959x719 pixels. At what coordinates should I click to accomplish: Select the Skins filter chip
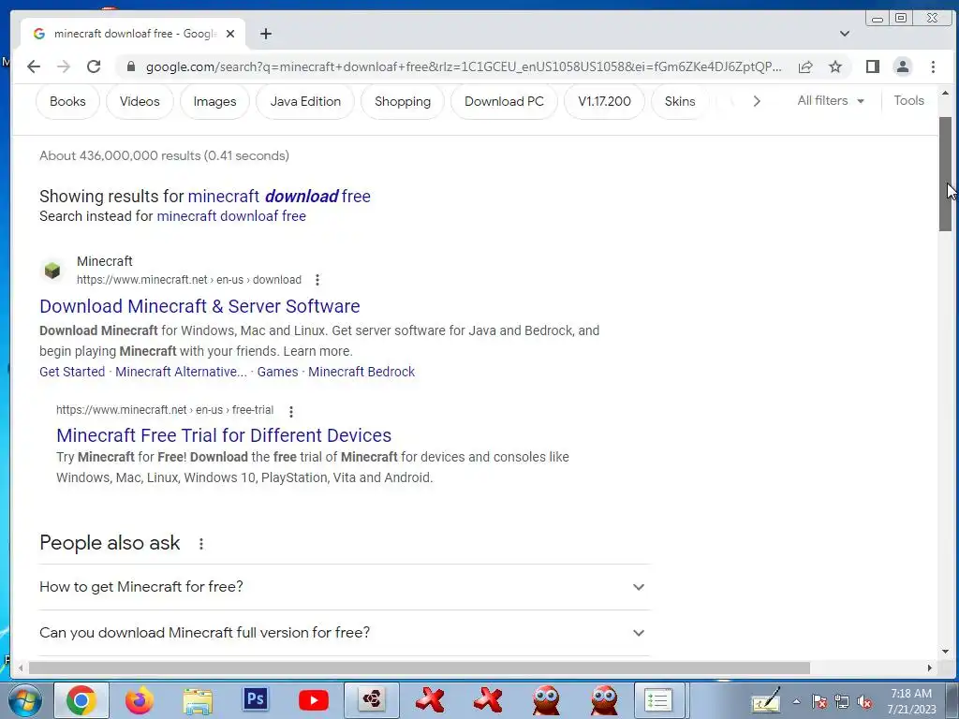click(x=680, y=101)
